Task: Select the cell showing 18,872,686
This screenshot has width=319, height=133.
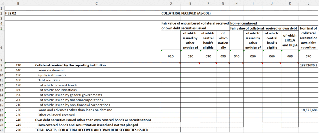Action: (x=308, y=110)
